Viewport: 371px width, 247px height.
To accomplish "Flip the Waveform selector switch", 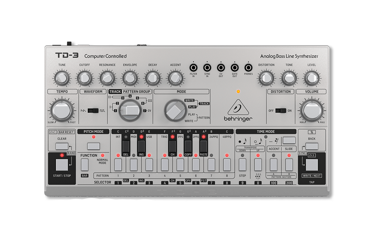I will (x=93, y=111).
